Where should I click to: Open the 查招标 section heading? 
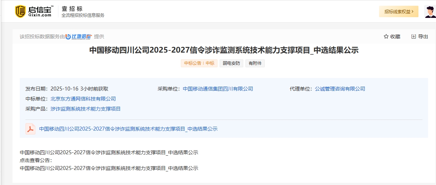(x=72, y=9)
